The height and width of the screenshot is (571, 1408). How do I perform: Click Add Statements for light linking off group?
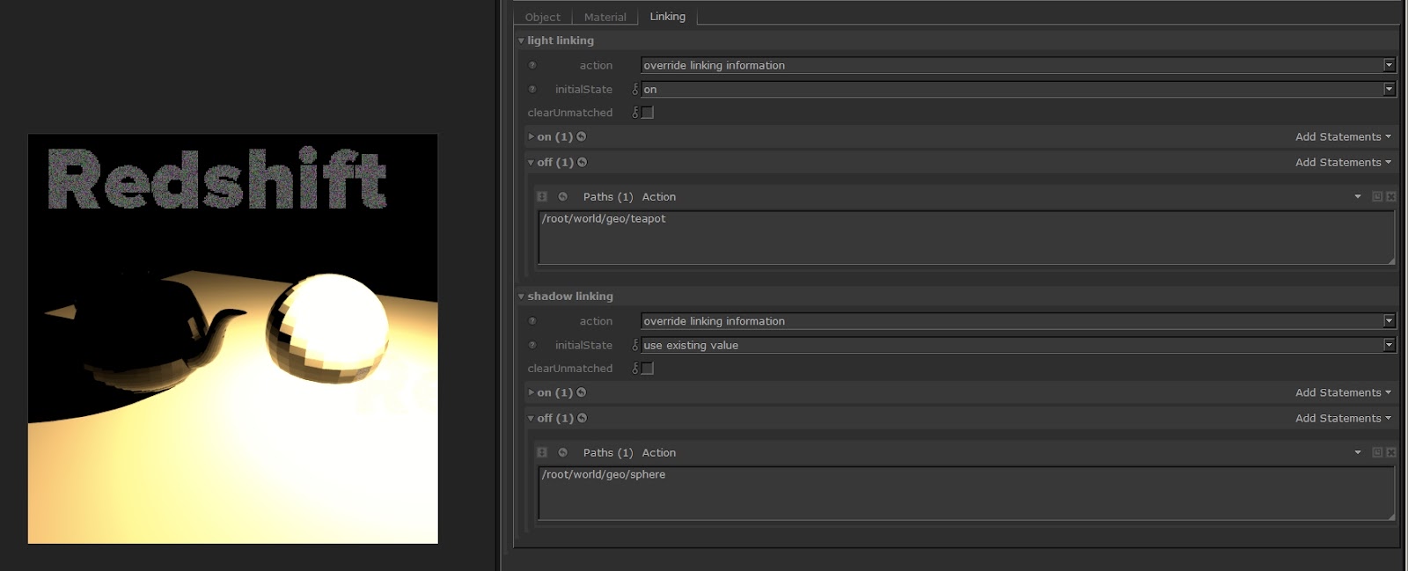pos(1342,162)
